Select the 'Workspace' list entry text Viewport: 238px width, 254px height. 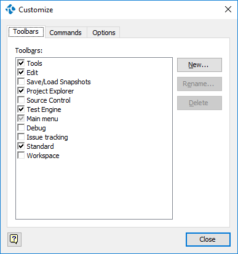click(43, 156)
